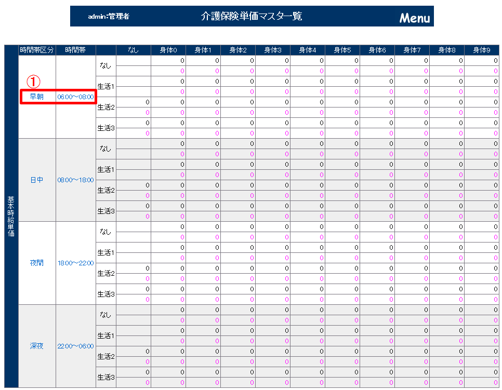Select the 生活2 row label under 早朝

(x=106, y=107)
